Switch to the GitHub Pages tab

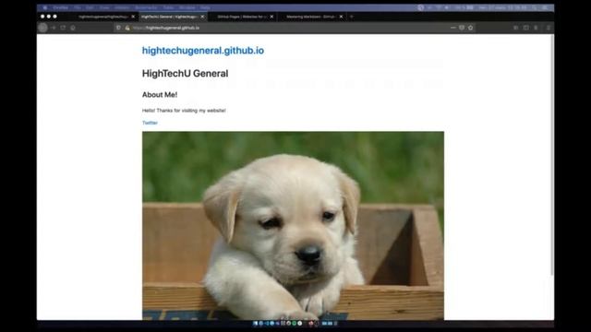coord(242,17)
